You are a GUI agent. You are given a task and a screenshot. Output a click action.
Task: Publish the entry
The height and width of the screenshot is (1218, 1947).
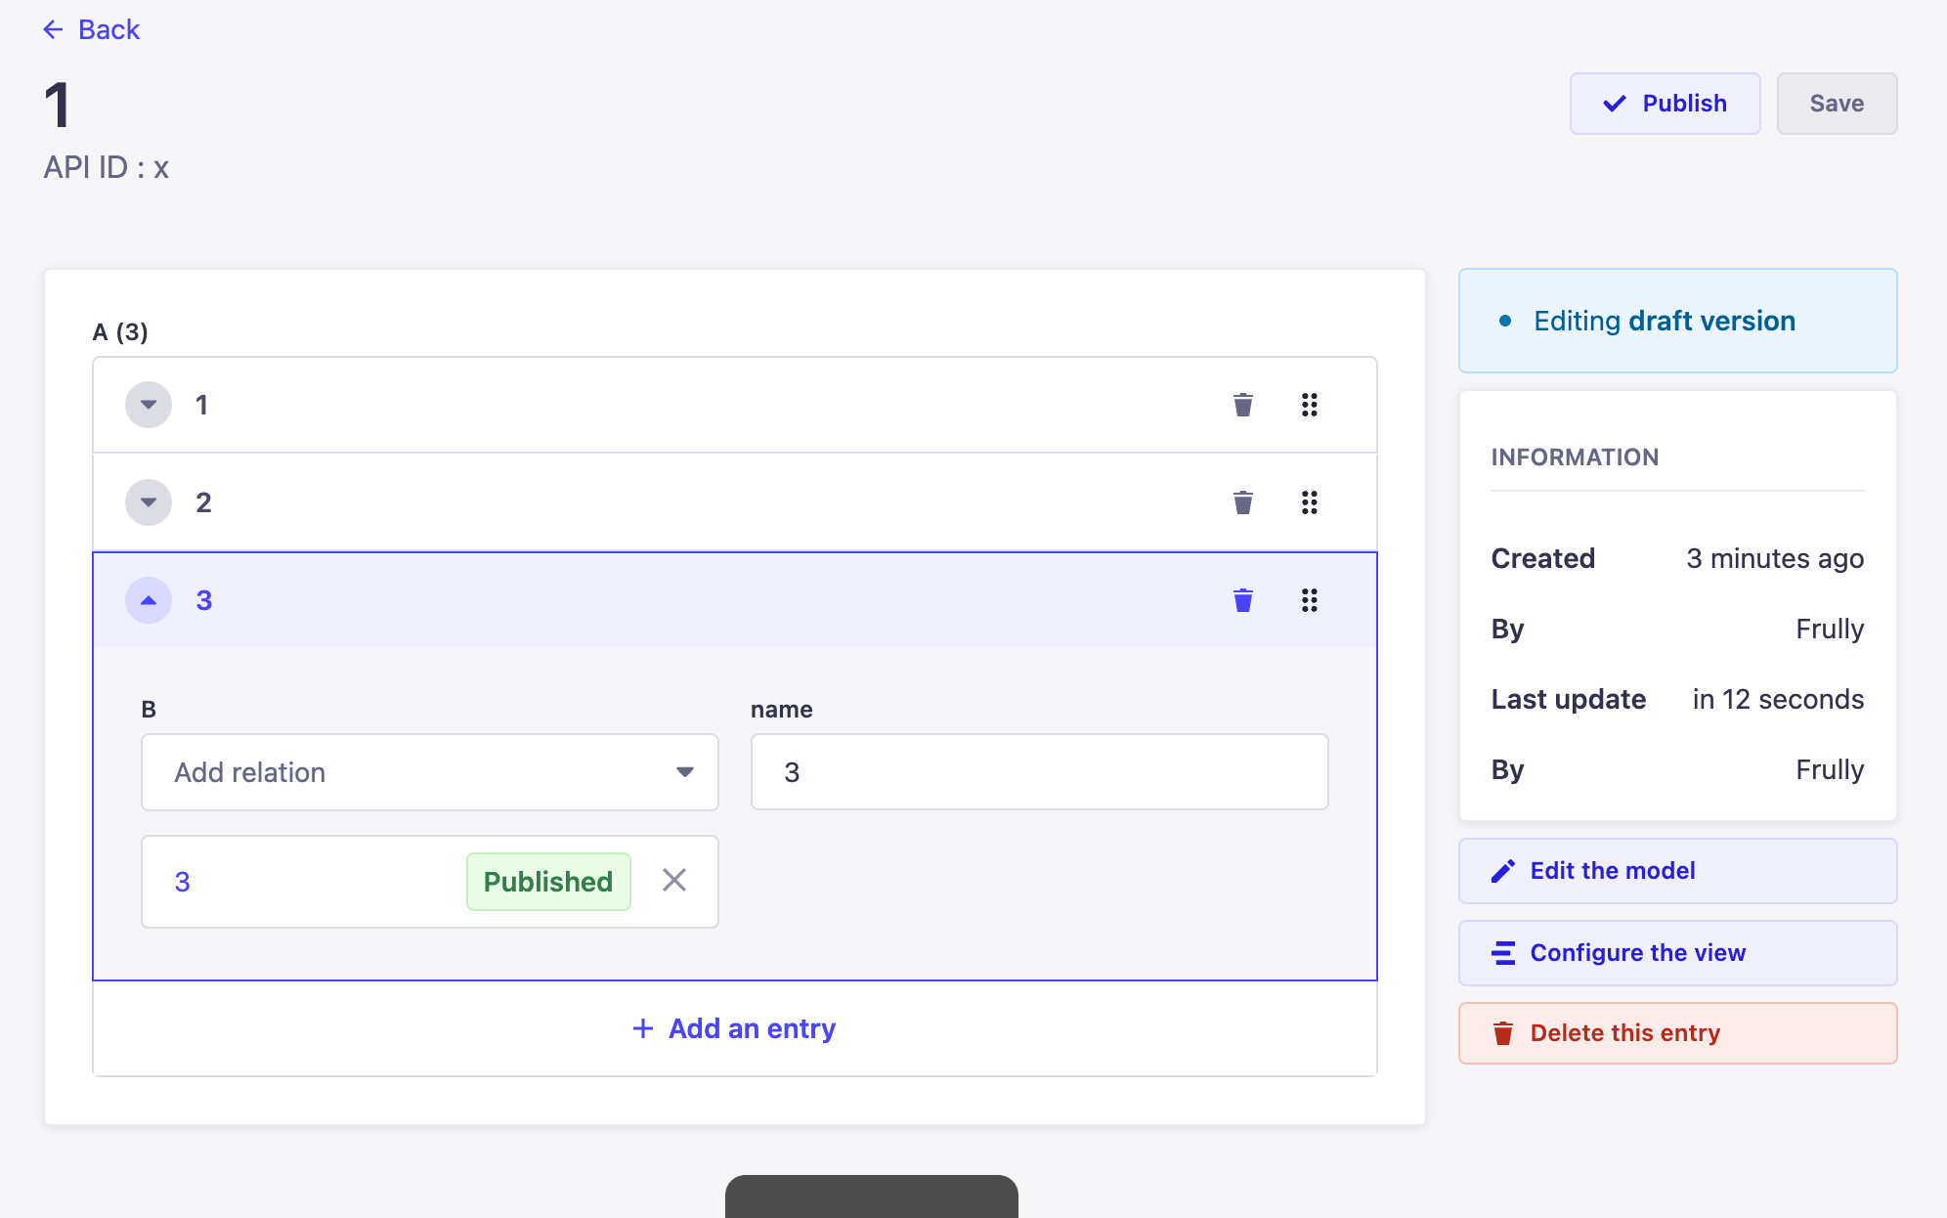click(x=1665, y=104)
